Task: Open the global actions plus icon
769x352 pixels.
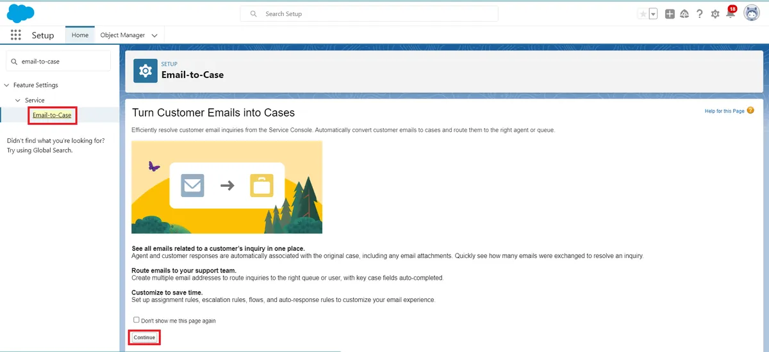Action: pyautogui.click(x=670, y=14)
